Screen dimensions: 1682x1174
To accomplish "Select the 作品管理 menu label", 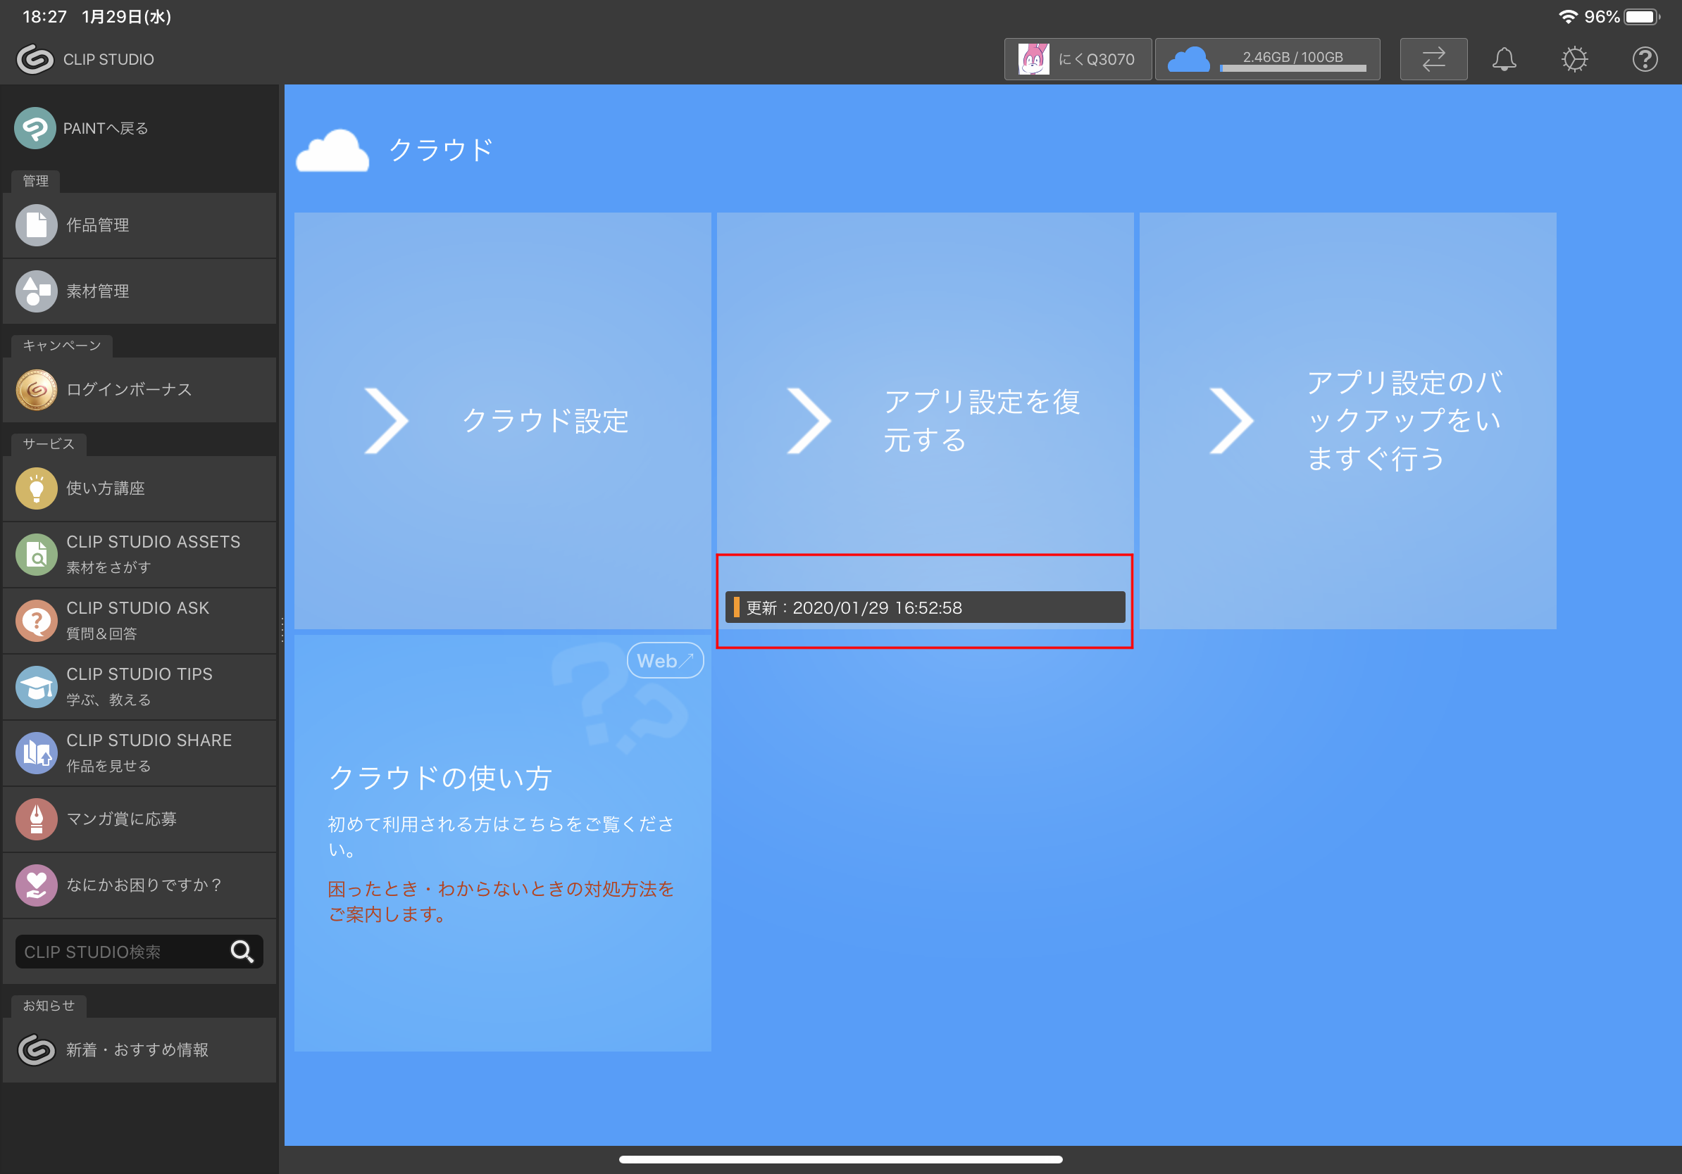I will tap(98, 225).
